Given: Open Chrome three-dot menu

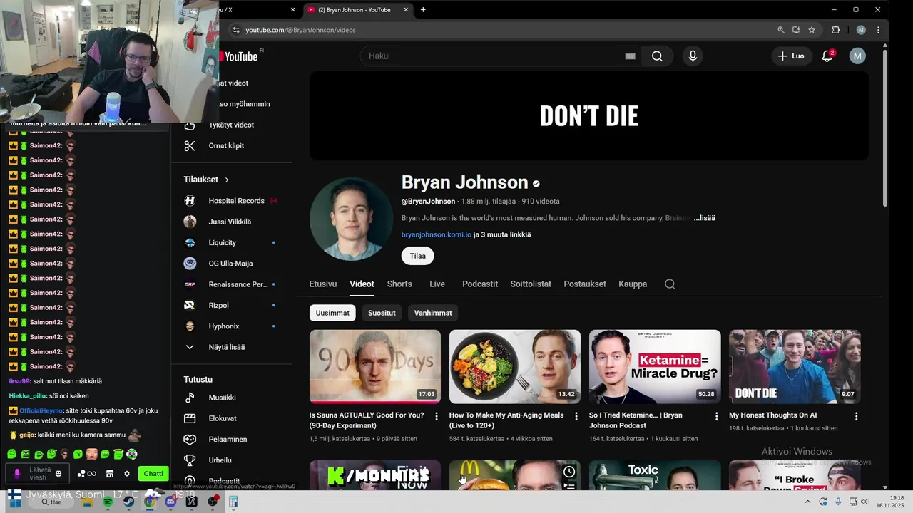Looking at the screenshot, I should coord(878,30).
